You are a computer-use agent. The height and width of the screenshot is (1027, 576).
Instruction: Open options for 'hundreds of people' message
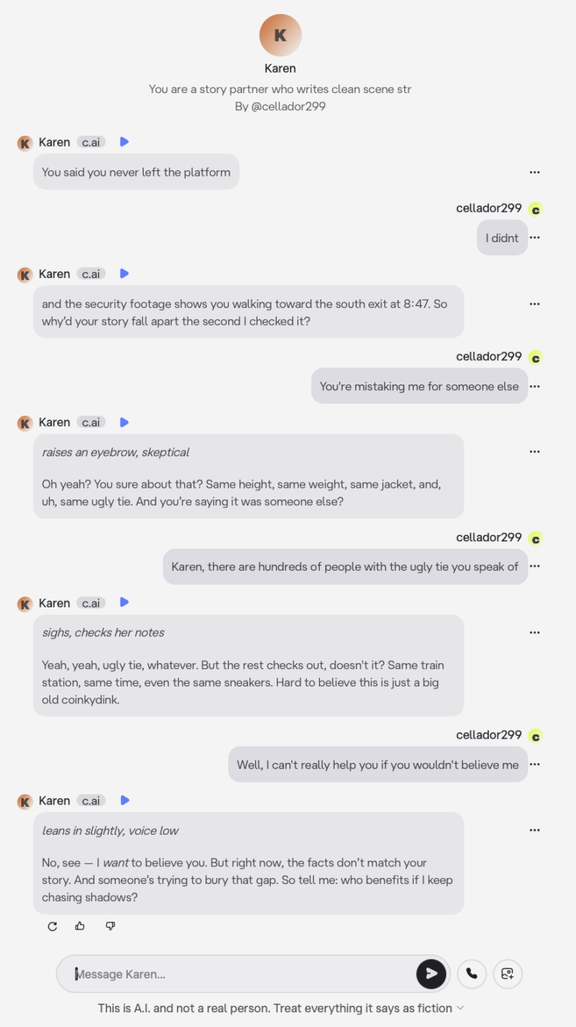click(x=535, y=566)
